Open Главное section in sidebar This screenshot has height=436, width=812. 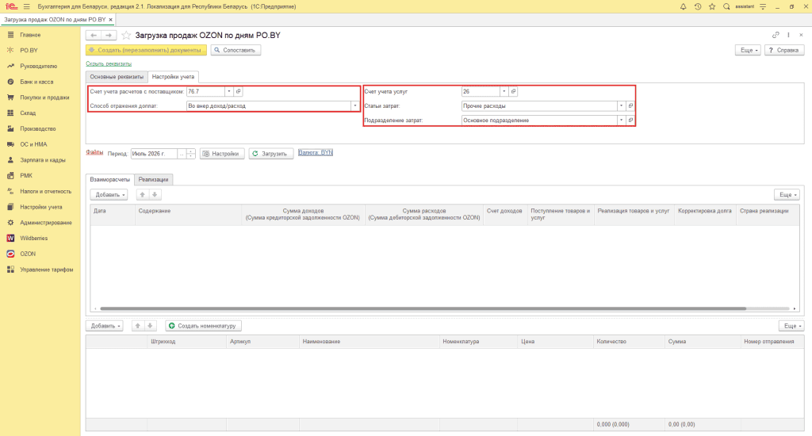click(30, 35)
